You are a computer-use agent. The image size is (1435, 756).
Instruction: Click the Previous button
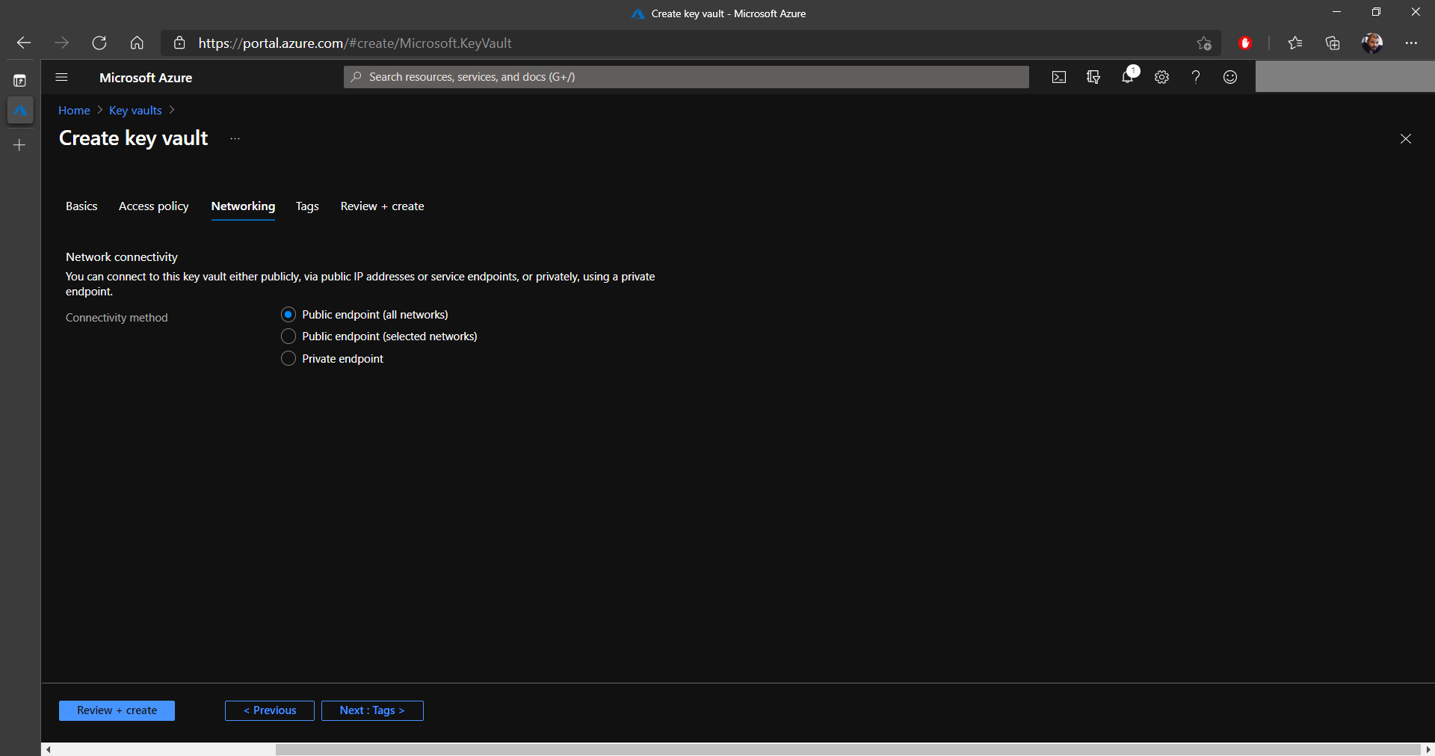pos(270,710)
